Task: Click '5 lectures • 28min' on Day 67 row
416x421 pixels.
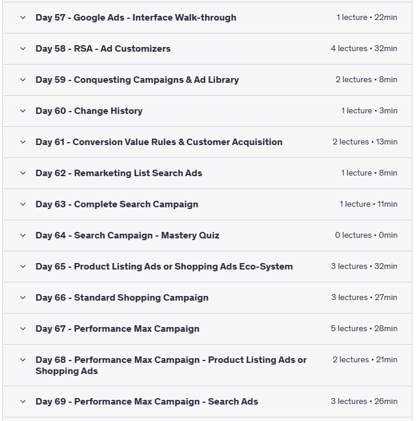Action: pyautogui.click(x=364, y=329)
